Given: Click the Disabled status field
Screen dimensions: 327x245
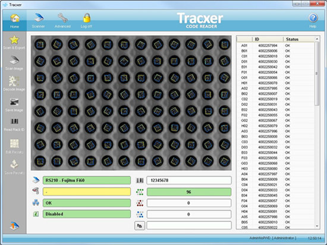Looking at the screenshot, I should click(87, 214).
